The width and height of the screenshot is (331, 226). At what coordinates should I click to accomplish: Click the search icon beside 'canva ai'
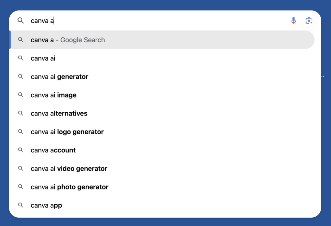(20, 58)
